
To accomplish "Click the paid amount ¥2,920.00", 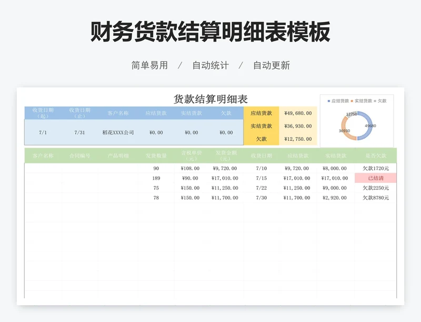I will 335,198.
